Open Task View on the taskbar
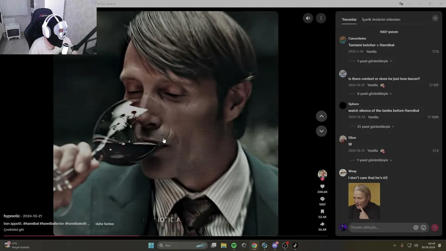Image resolution: width=446 pixels, height=251 pixels. click(214, 245)
